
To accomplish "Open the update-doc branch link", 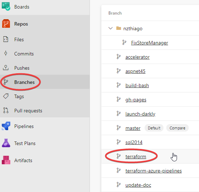I will pyautogui.click(x=138, y=185).
